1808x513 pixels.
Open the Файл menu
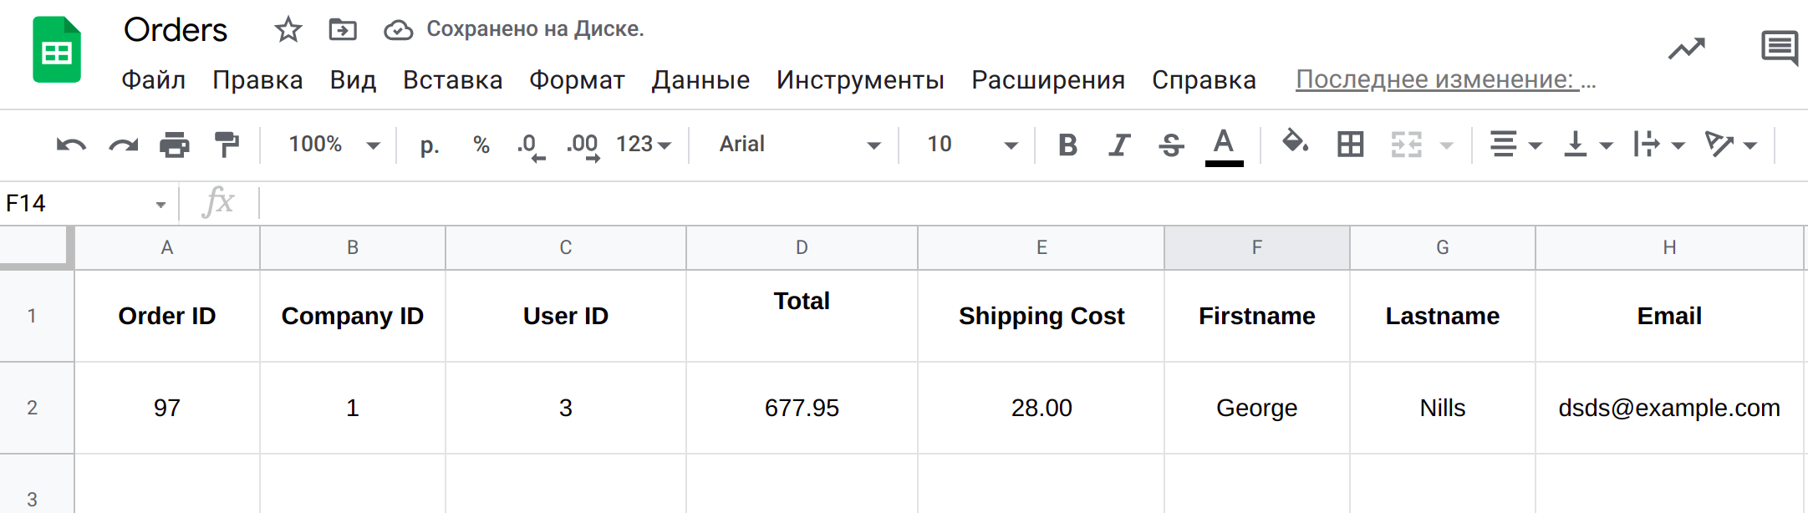(153, 80)
